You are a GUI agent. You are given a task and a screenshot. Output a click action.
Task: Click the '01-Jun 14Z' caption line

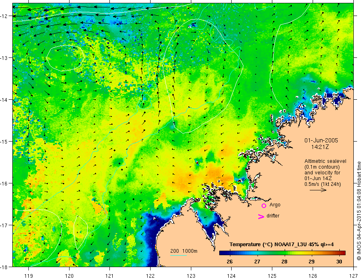coord(319,178)
